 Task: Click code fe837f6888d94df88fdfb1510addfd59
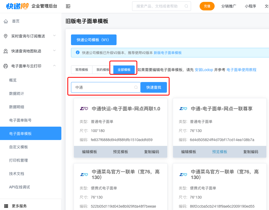[x=122, y=140]
